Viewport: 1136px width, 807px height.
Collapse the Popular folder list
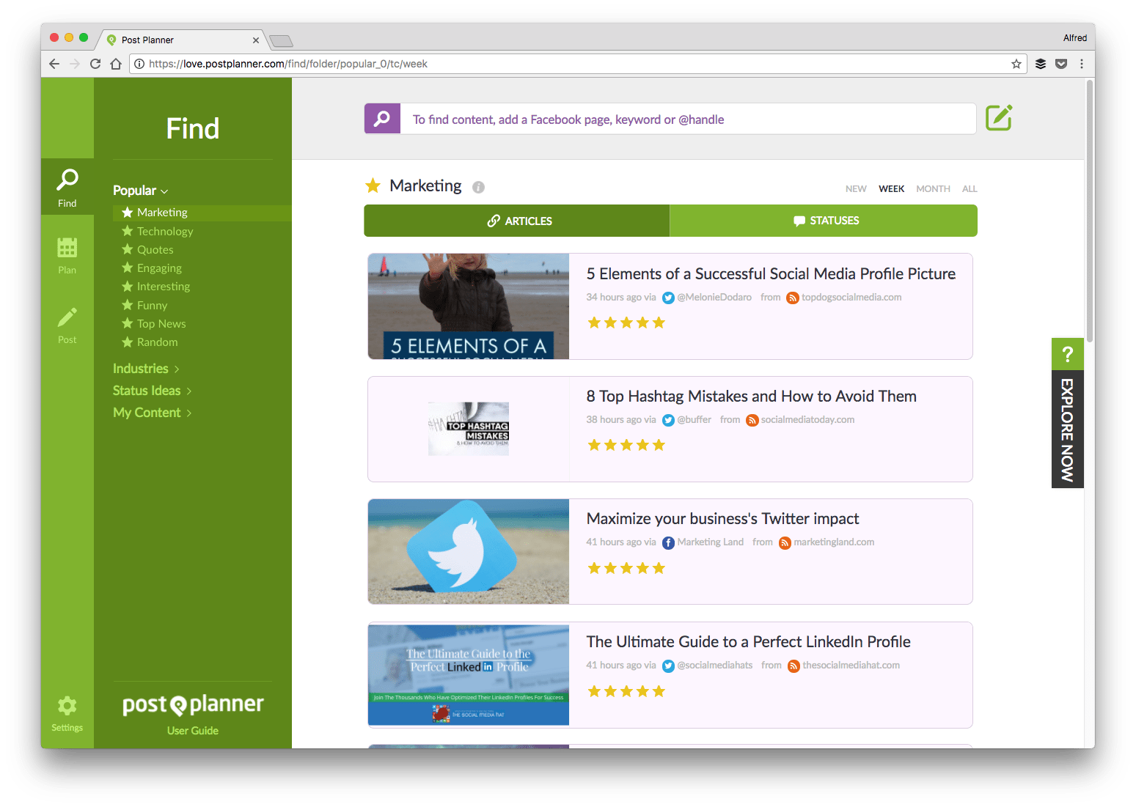[141, 191]
